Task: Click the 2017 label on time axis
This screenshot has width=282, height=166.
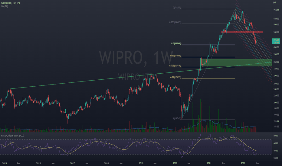Action: [x=73, y=163]
